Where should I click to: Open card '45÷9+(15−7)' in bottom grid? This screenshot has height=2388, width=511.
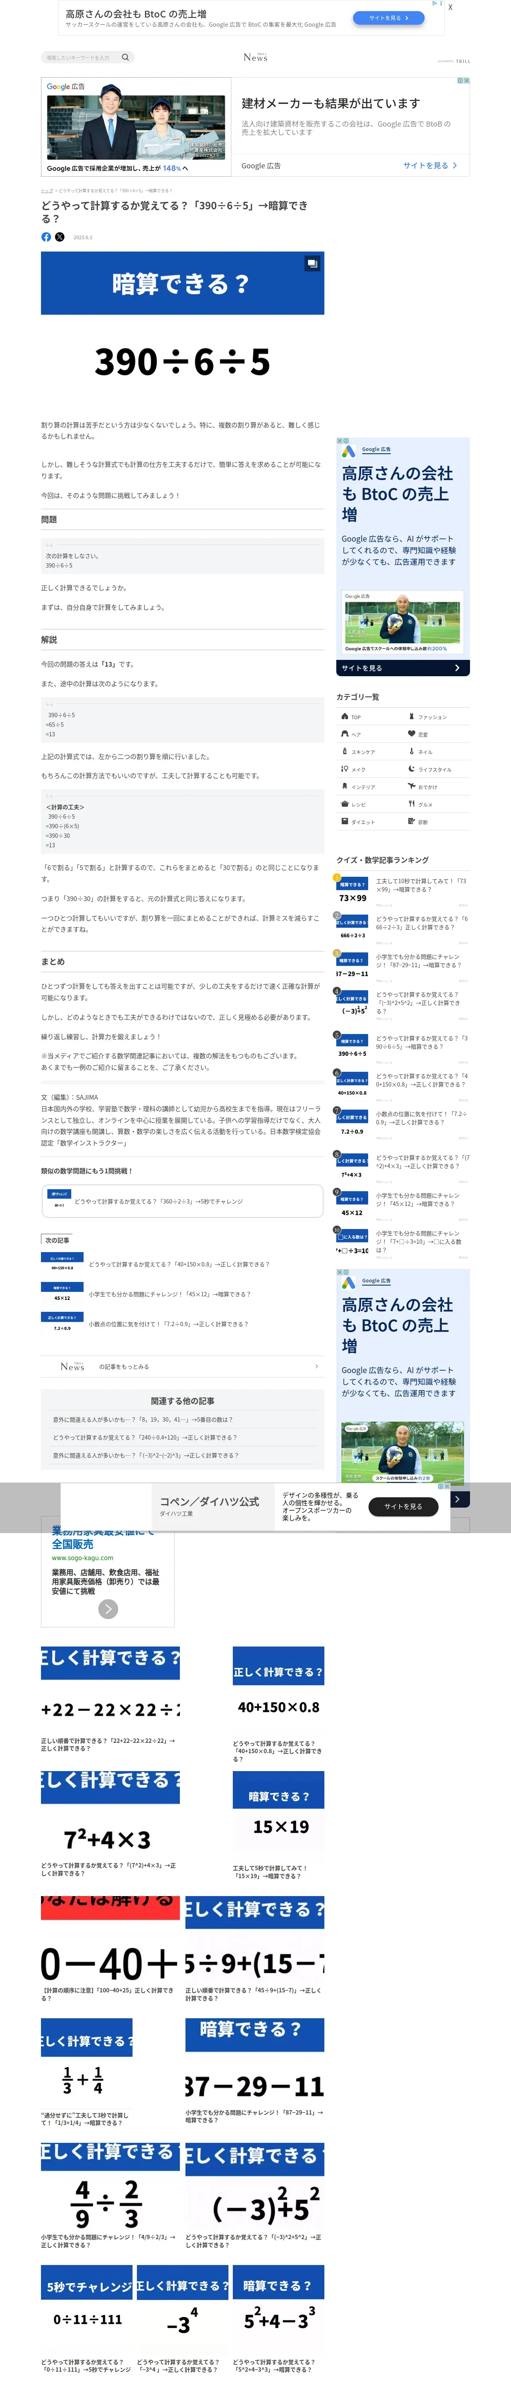[x=255, y=1949]
